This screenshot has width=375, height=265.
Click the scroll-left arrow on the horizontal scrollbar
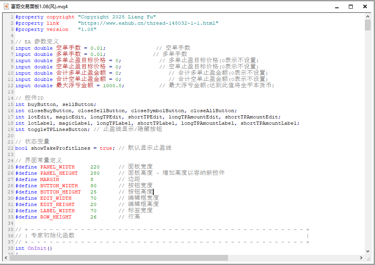pyautogui.click(x=5, y=258)
